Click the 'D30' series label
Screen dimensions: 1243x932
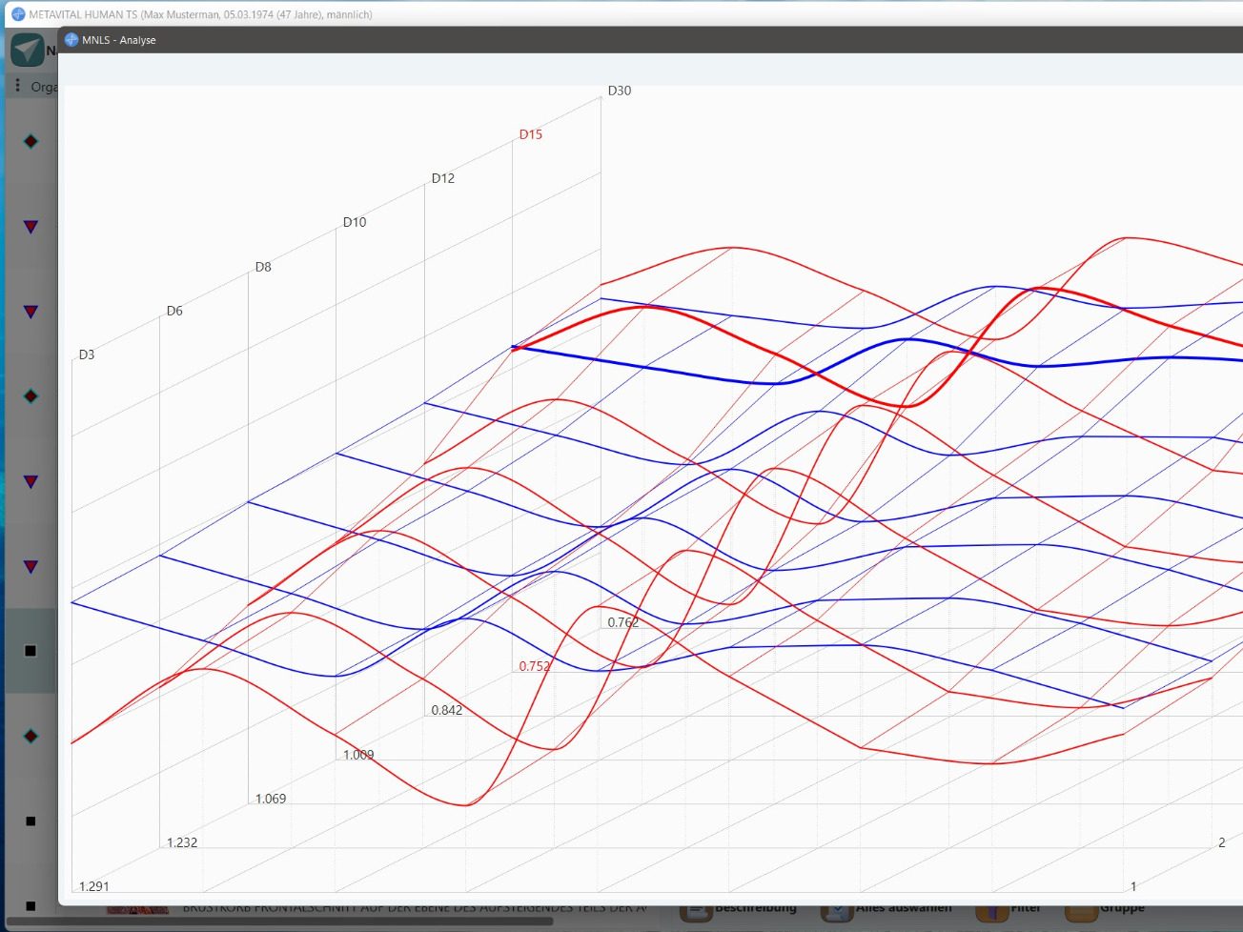tap(620, 91)
